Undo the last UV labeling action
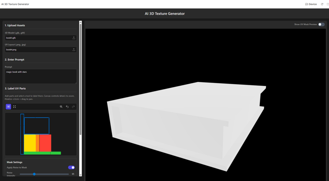 [x=67, y=107]
